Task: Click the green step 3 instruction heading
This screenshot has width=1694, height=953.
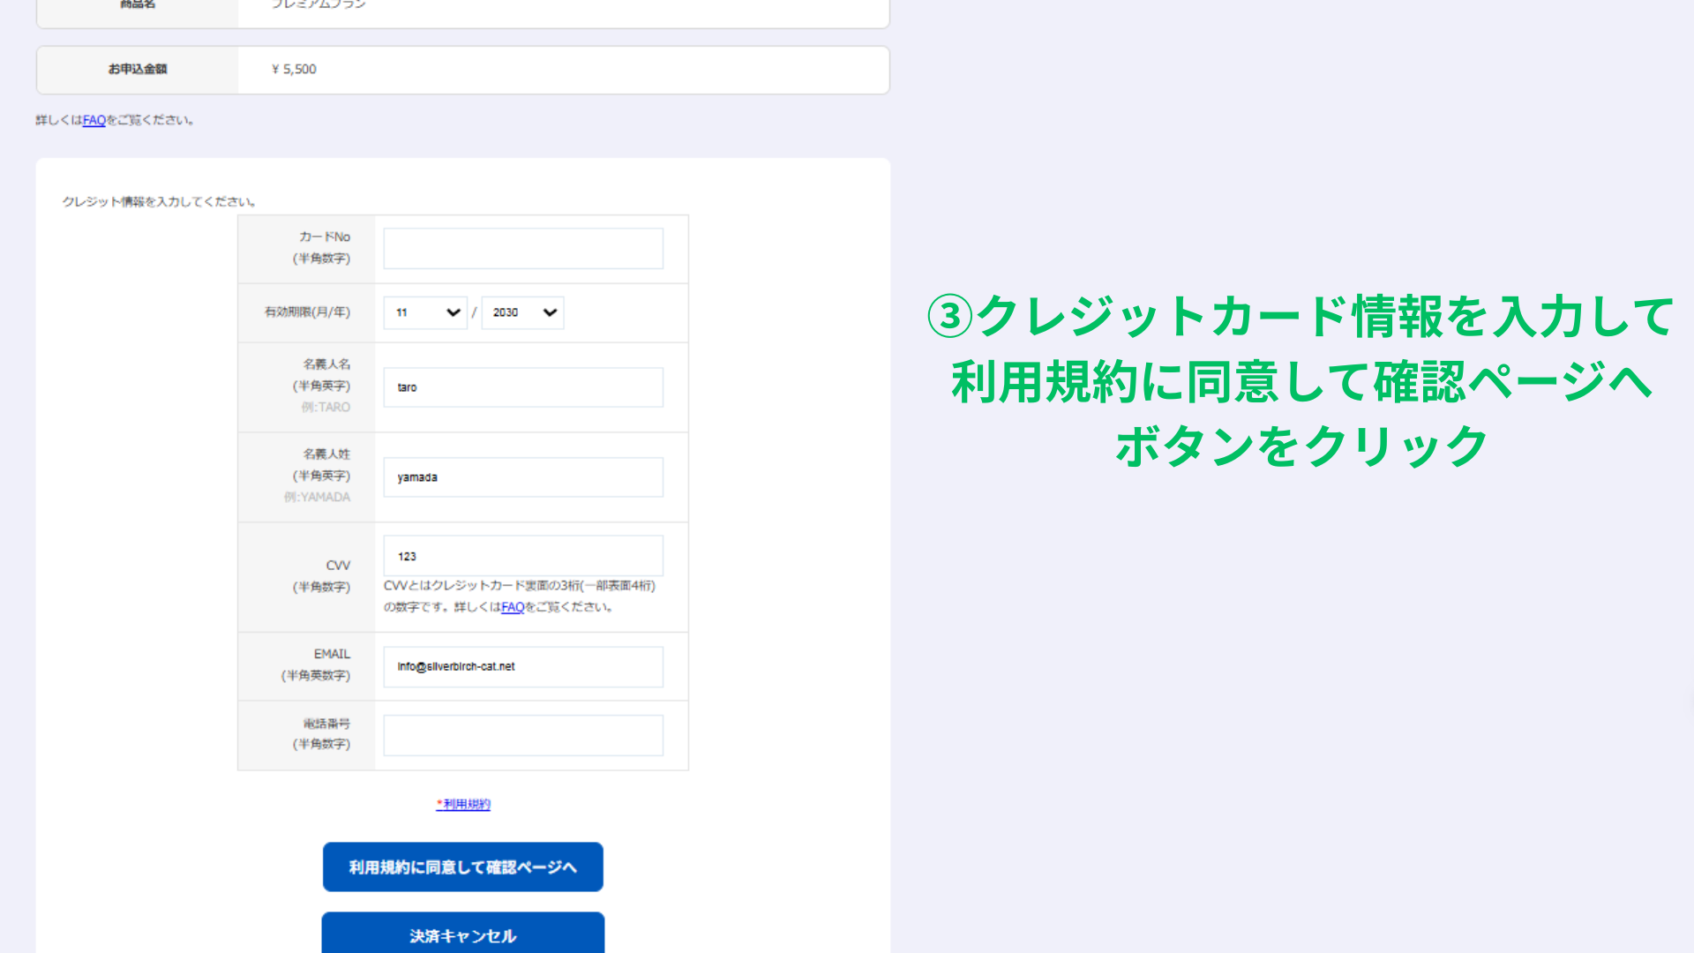Action: click(x=1300, y=381)
